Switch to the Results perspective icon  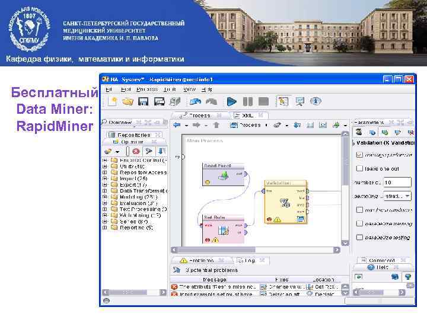click(x=300, y=101)
